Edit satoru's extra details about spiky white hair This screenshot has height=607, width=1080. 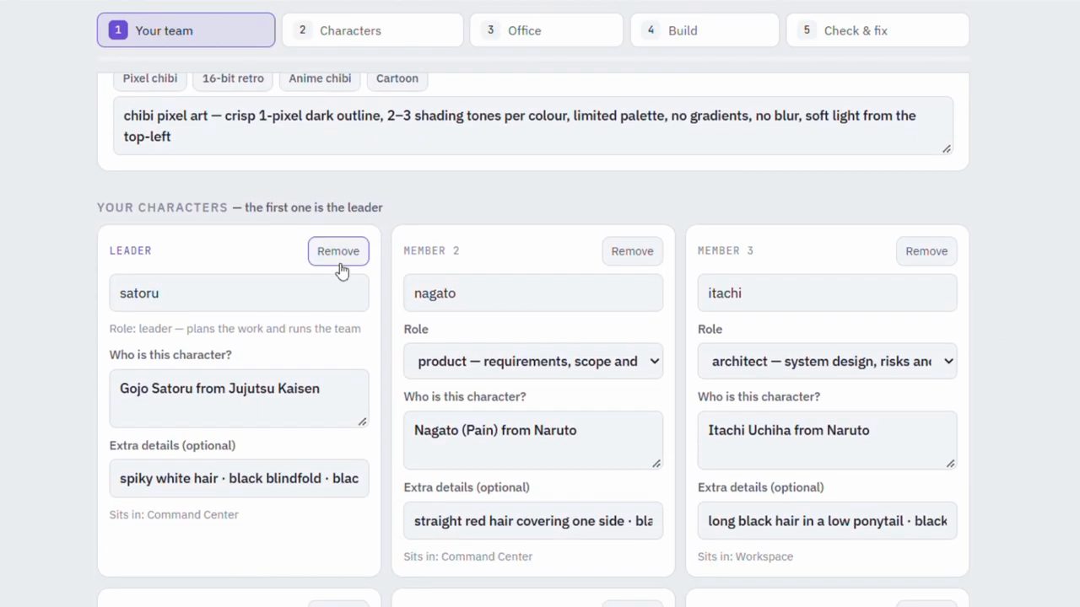click(x=239, y=479)
